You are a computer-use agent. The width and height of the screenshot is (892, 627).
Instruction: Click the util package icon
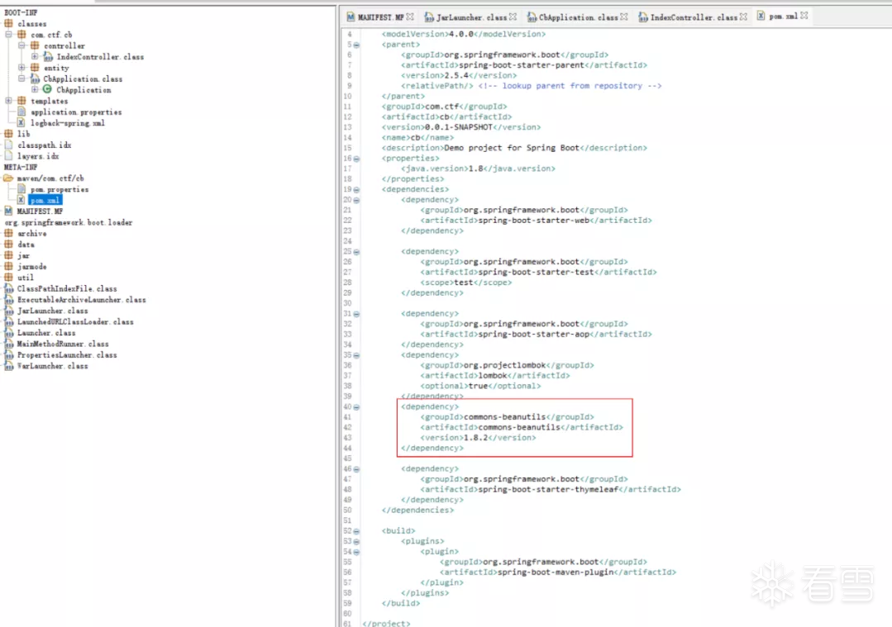click(8, 278)
